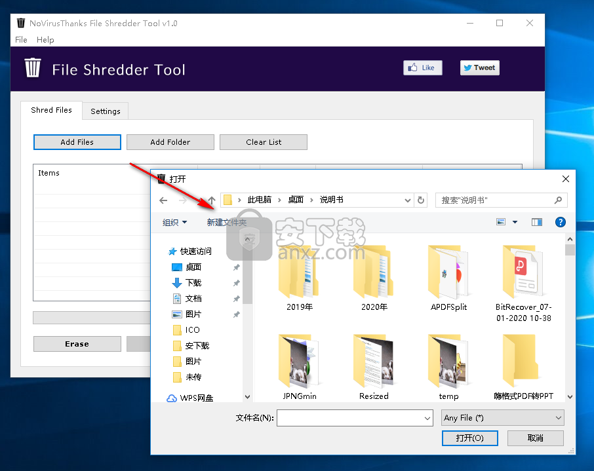Click the Add Folder button
Screen dimensions: 594x471
pyautogui.click(x=170, y=142)
